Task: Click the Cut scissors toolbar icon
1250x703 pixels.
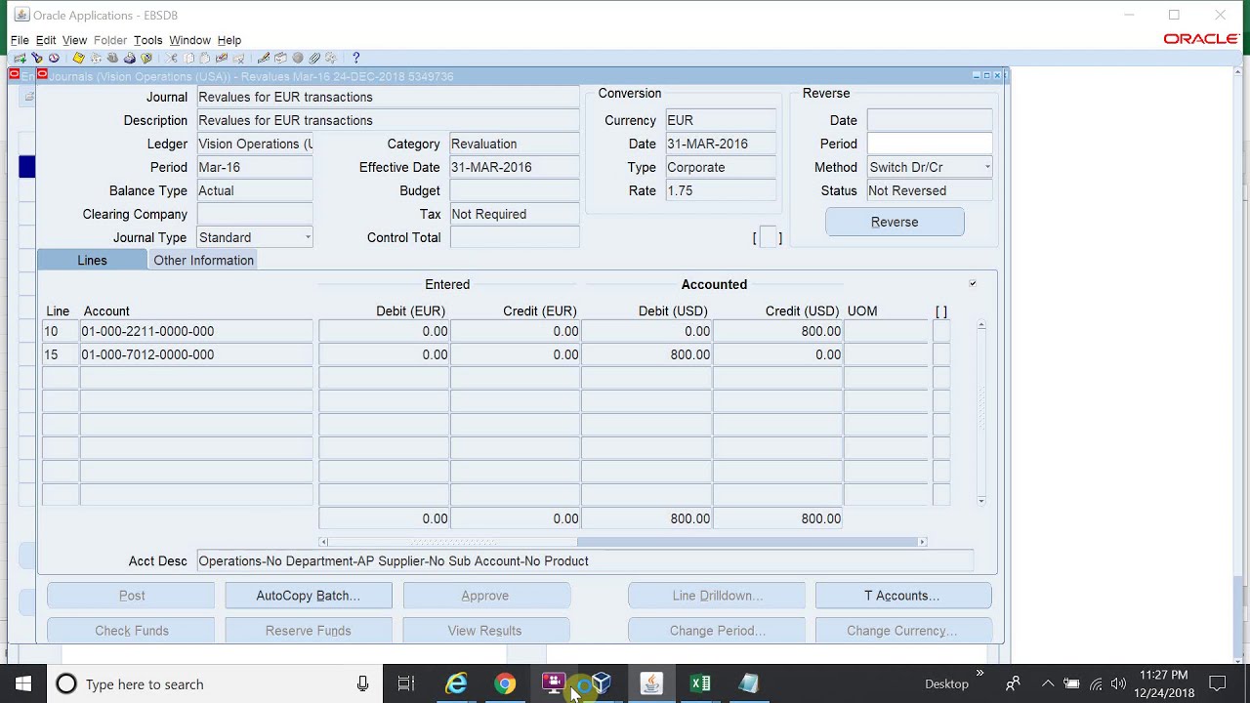Action: pyautogui.click(x=171, y=59)
